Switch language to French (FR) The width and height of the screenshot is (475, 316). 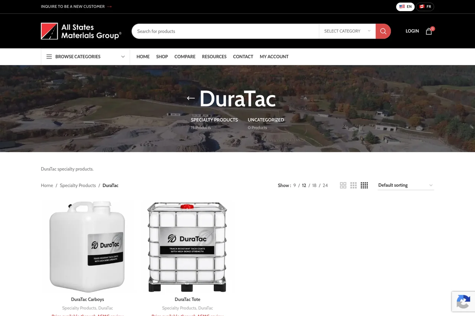pos(425,7)
